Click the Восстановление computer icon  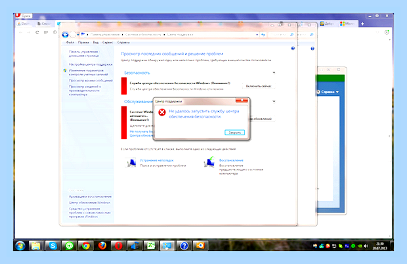coord(209,162)
